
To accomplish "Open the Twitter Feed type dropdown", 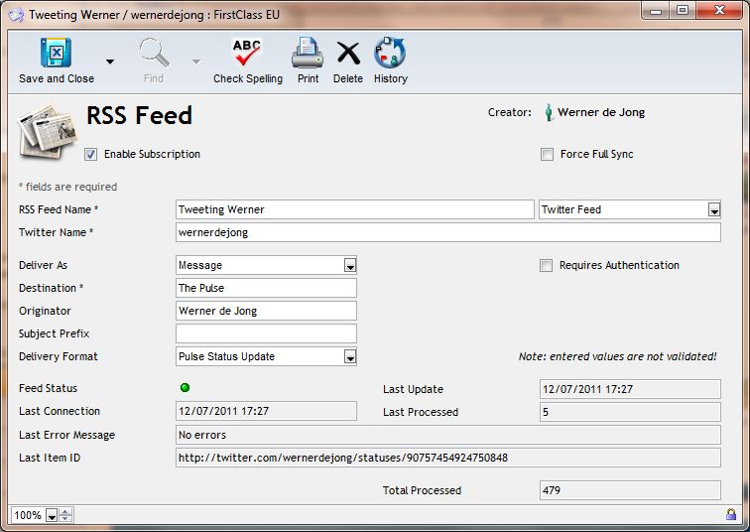I will point(713,210).
